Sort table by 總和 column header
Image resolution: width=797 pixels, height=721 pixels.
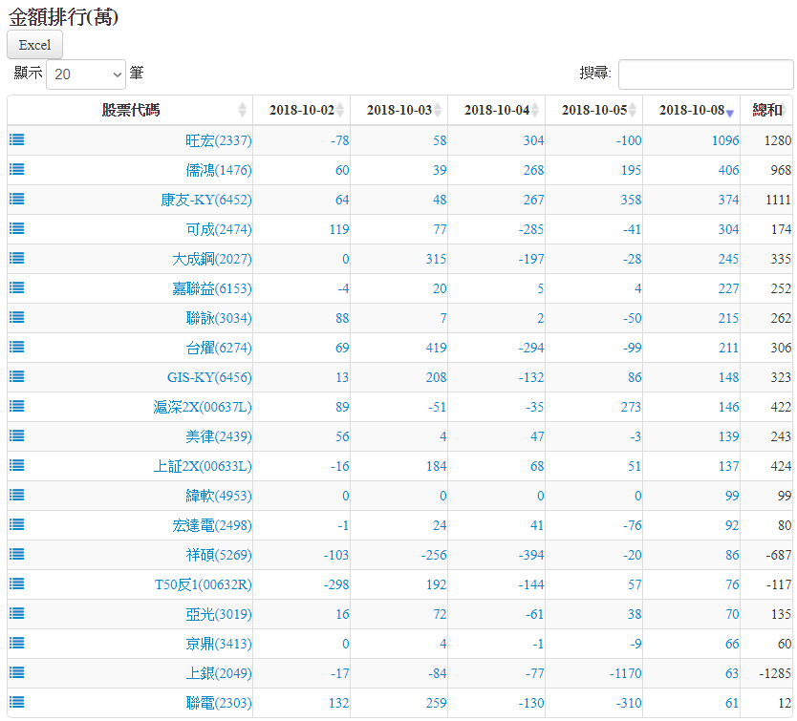click(767, 110)
